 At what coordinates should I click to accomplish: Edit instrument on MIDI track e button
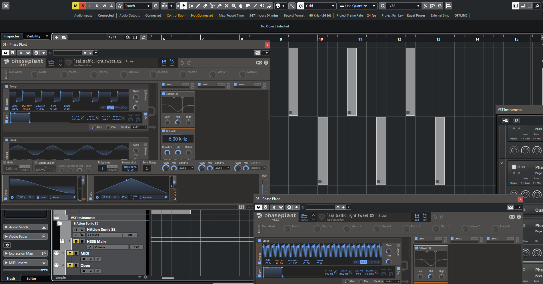[x=98, y=259]
